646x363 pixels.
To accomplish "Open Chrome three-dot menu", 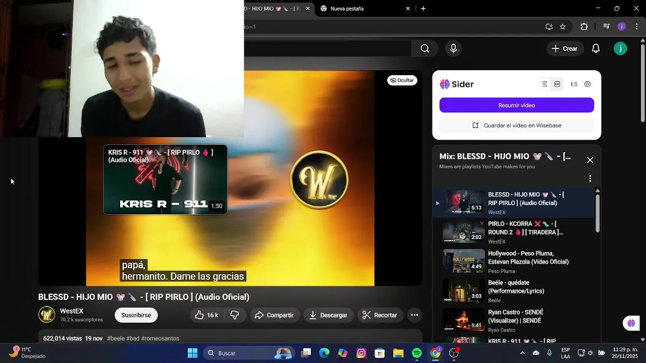I will click(x=637, y=27).
